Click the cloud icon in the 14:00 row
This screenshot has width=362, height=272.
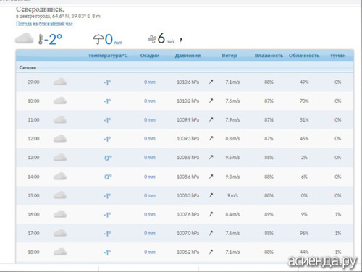pos(60,177)
